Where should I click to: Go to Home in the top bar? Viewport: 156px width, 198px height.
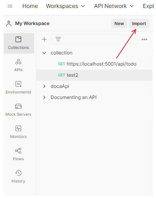(x=30, y=6)
